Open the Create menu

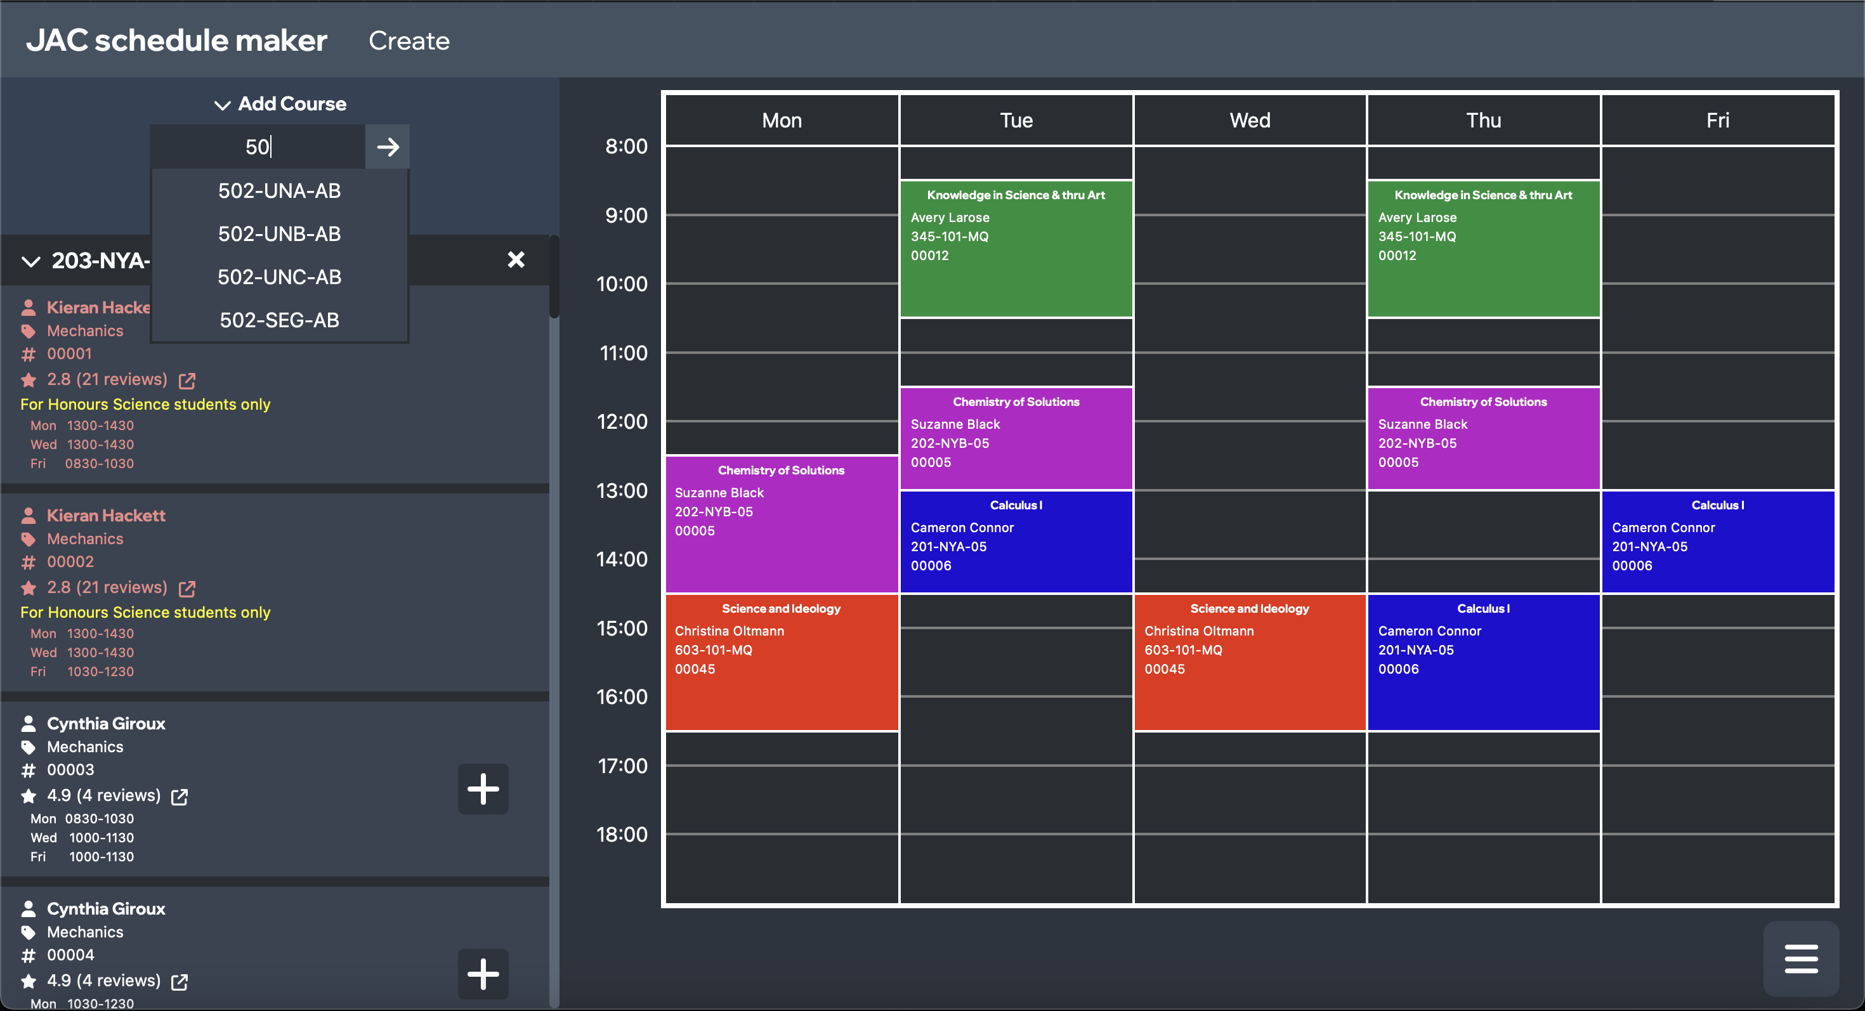point(409,41)
